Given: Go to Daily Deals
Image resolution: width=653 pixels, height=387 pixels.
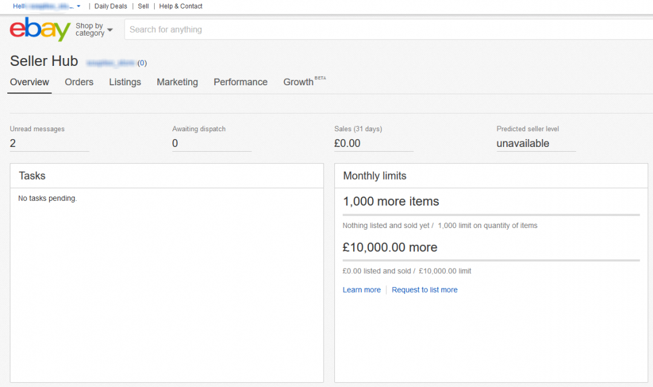Looking at the screenshot, I should [x=111, y=6].
